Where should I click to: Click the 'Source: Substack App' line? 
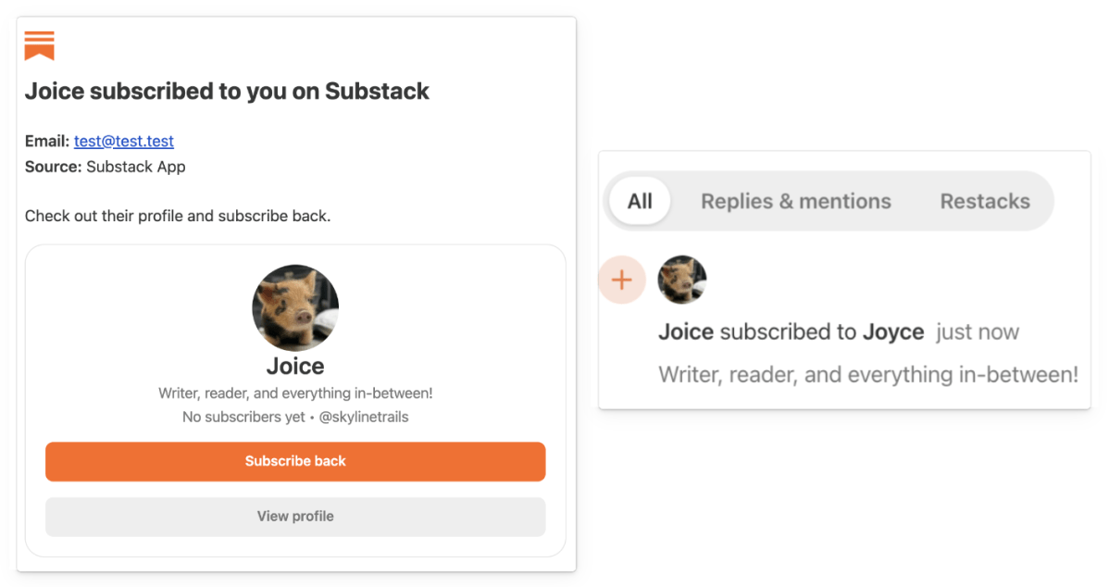point(106,167)
